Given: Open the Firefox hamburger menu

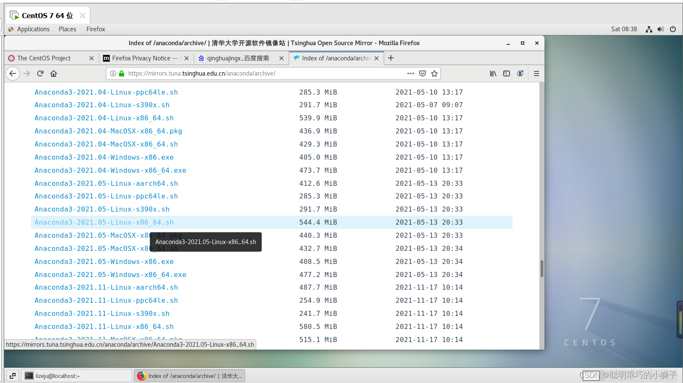Looking at the screenshot, I should 536,73.
